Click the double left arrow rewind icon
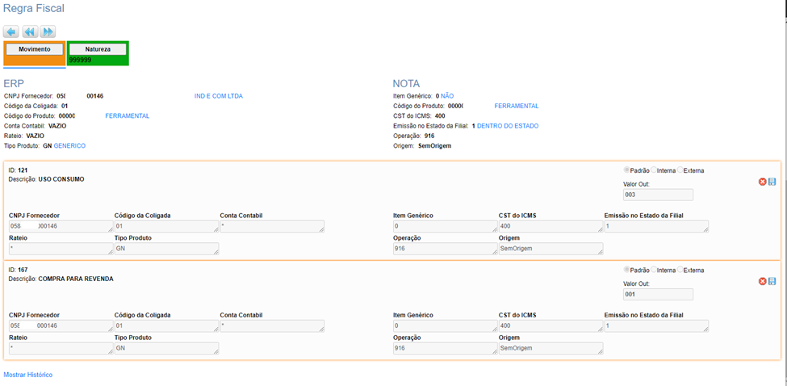The height and width of the screenshot is (386, 787). tap(29, 31)
